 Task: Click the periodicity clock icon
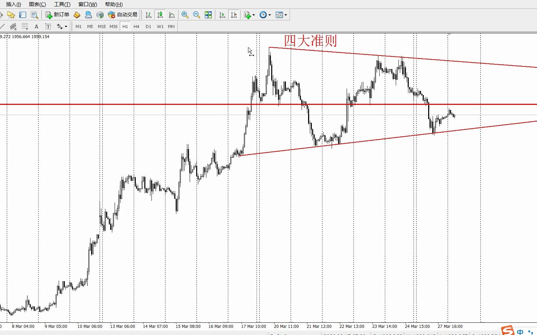pos(263,15)
